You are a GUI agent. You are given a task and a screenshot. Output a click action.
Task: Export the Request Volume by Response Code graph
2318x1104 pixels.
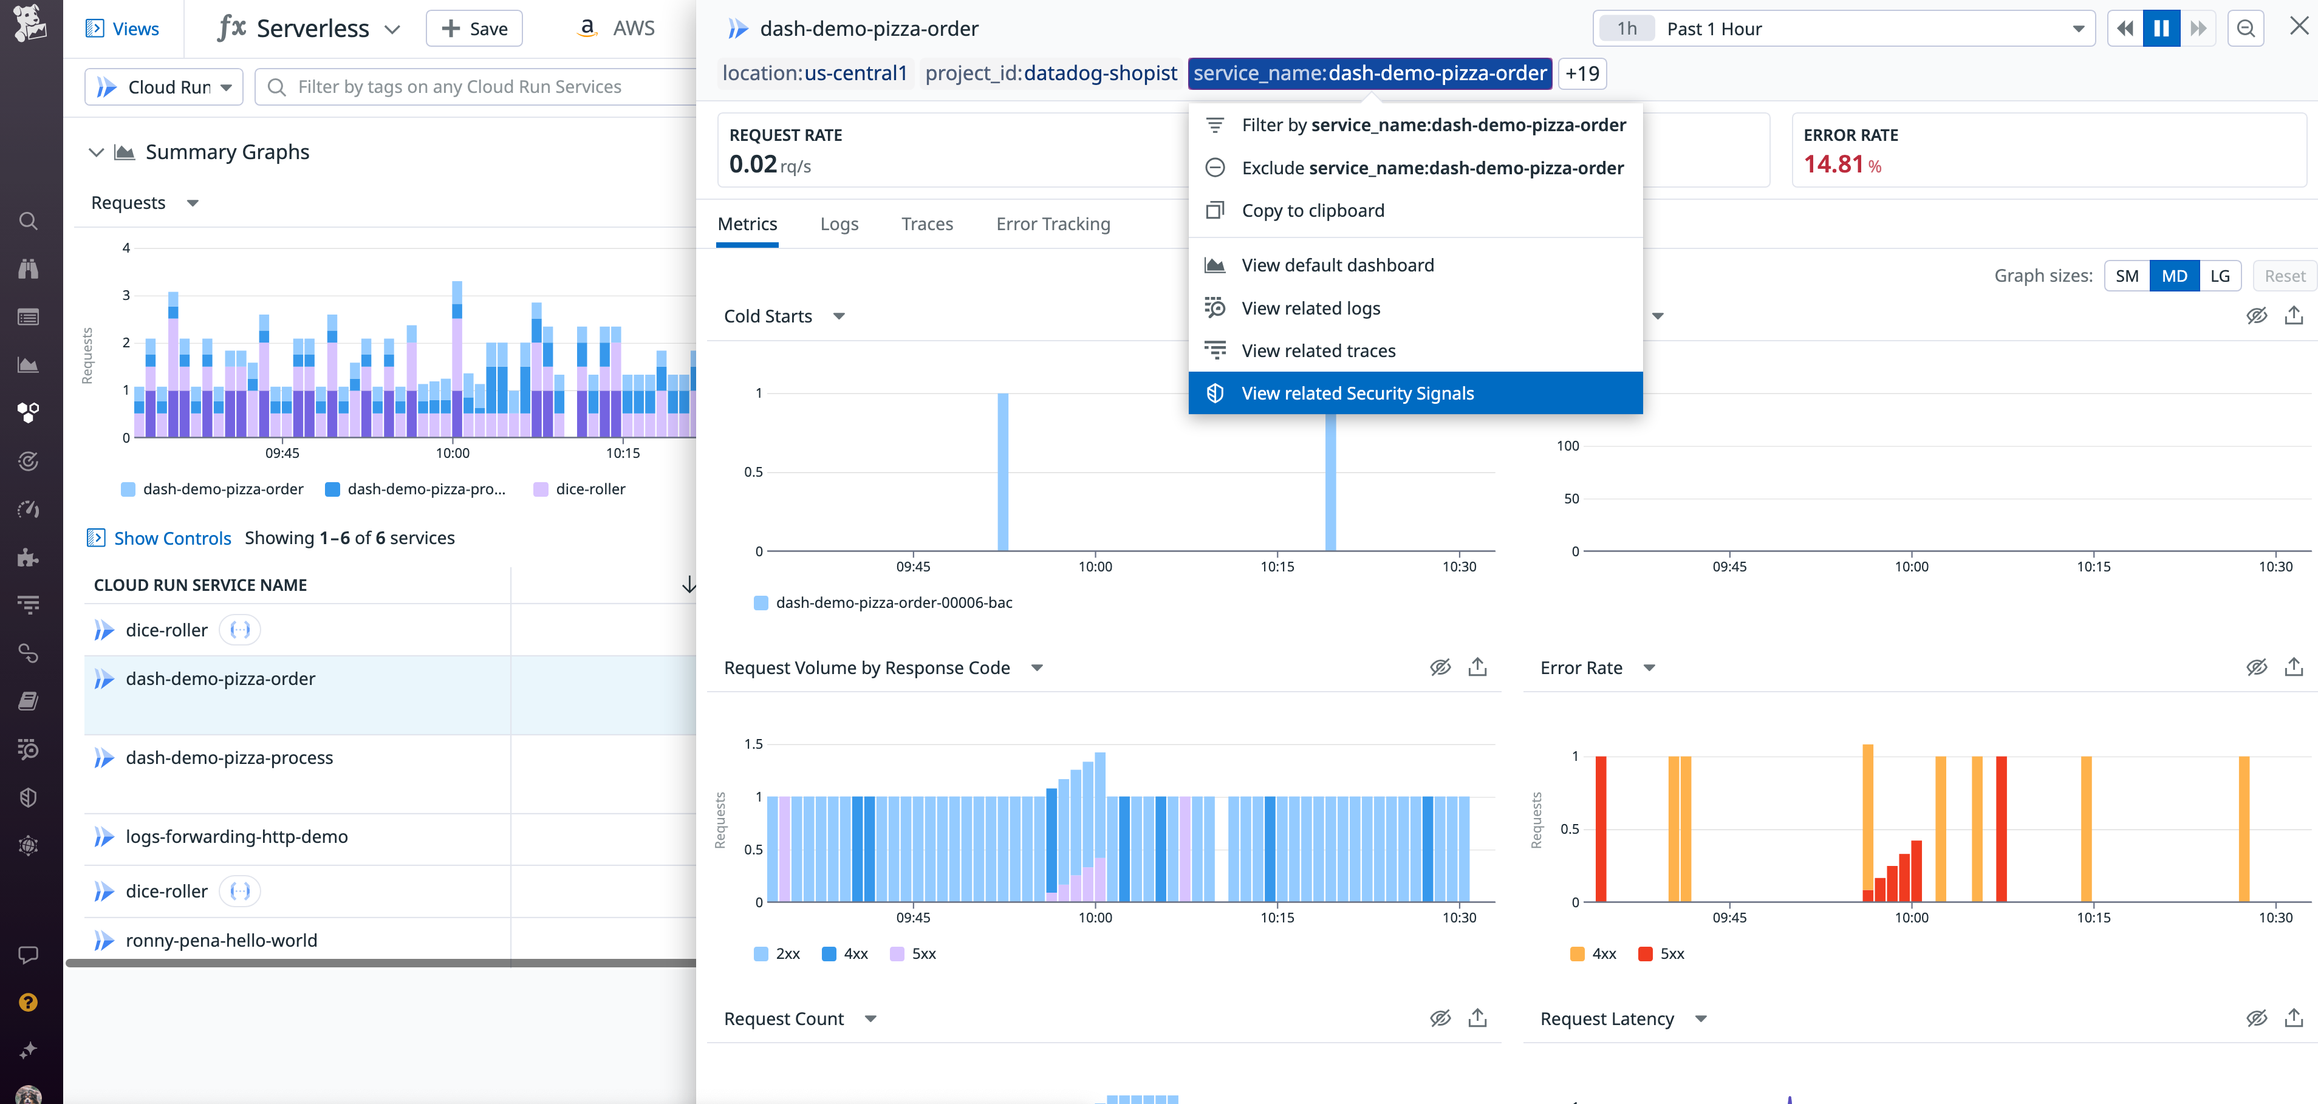pos(1477,667)
